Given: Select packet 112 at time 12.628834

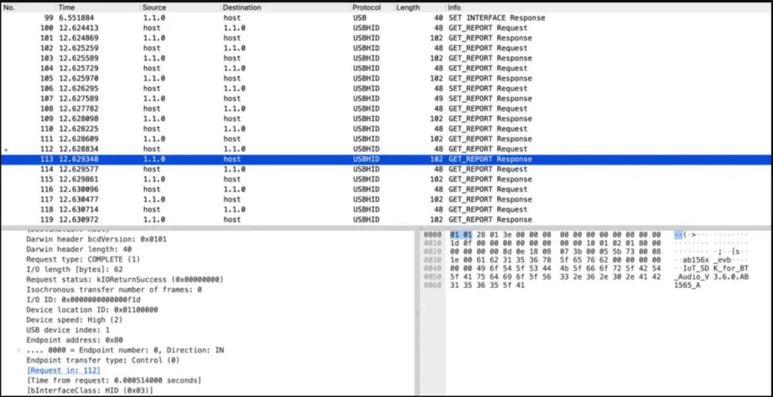Looking at the screenshot, I should [386, 149].
